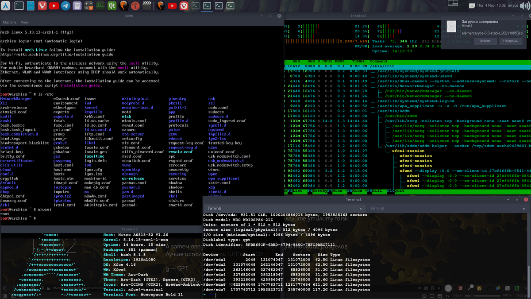Click pacman.conf in the QEMU ls listing
The image size is (531, 299).
(x=134, y=183)
